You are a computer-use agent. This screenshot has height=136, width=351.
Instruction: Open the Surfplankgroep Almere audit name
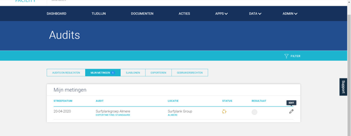[113, 111]
